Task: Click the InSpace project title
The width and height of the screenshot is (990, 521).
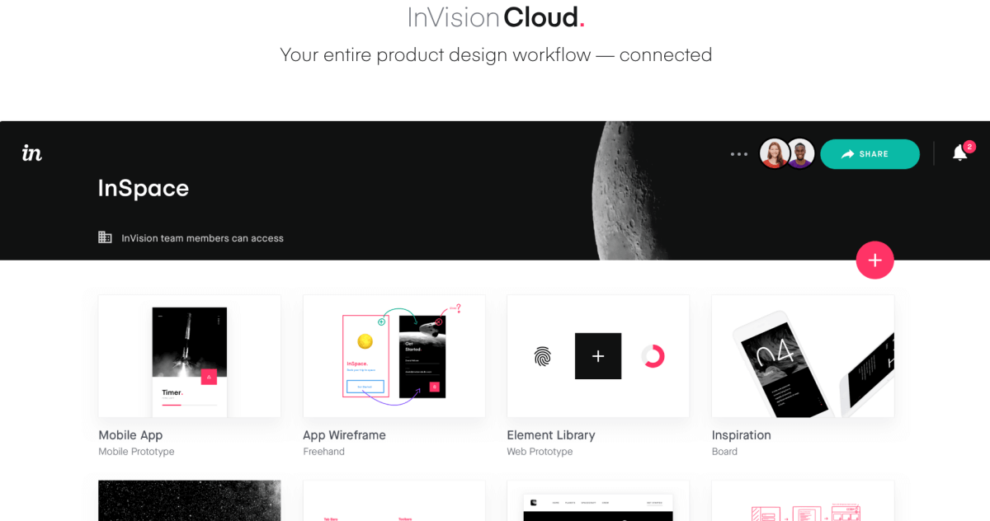Action: tap(144, 188)
